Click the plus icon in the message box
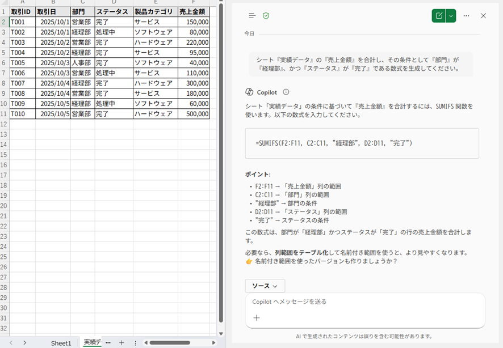 click(x=256, y=318)
